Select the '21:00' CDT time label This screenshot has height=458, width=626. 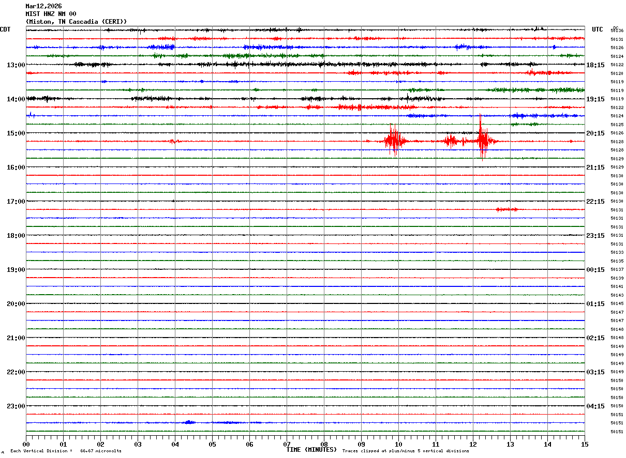pyautogui.click(x=16, y=338)
